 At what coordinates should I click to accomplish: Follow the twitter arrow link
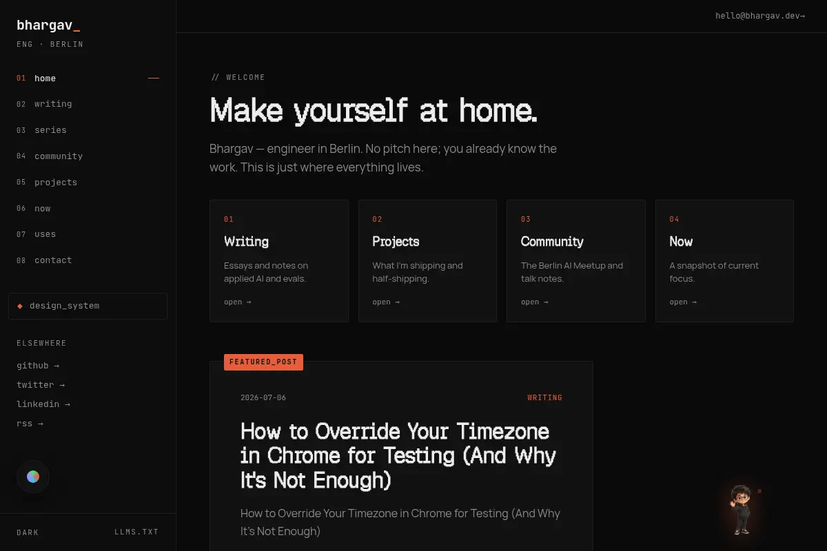tap(41, 385)
